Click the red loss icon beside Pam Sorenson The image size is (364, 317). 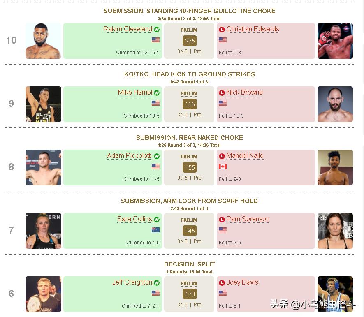[x=222, y=220]
